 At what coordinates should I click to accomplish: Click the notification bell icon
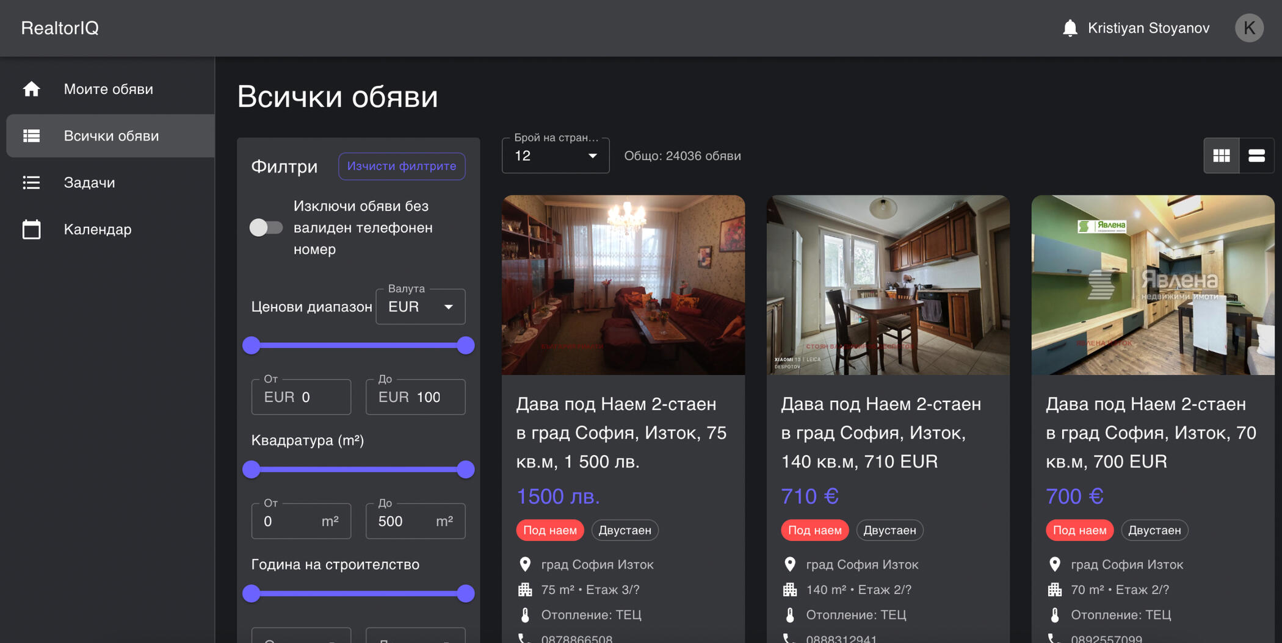click(x=1070, y=28)
